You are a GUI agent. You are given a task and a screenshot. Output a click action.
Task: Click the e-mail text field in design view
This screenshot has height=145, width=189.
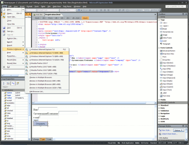pos(49,117)
